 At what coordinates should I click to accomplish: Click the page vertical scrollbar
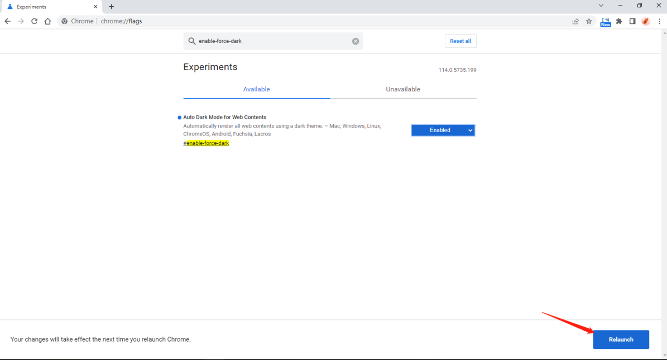664,194
